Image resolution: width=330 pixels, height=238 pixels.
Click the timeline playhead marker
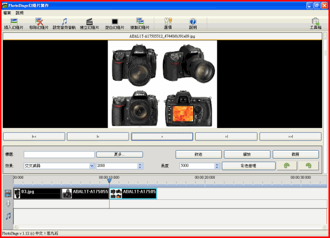(109, 181)
